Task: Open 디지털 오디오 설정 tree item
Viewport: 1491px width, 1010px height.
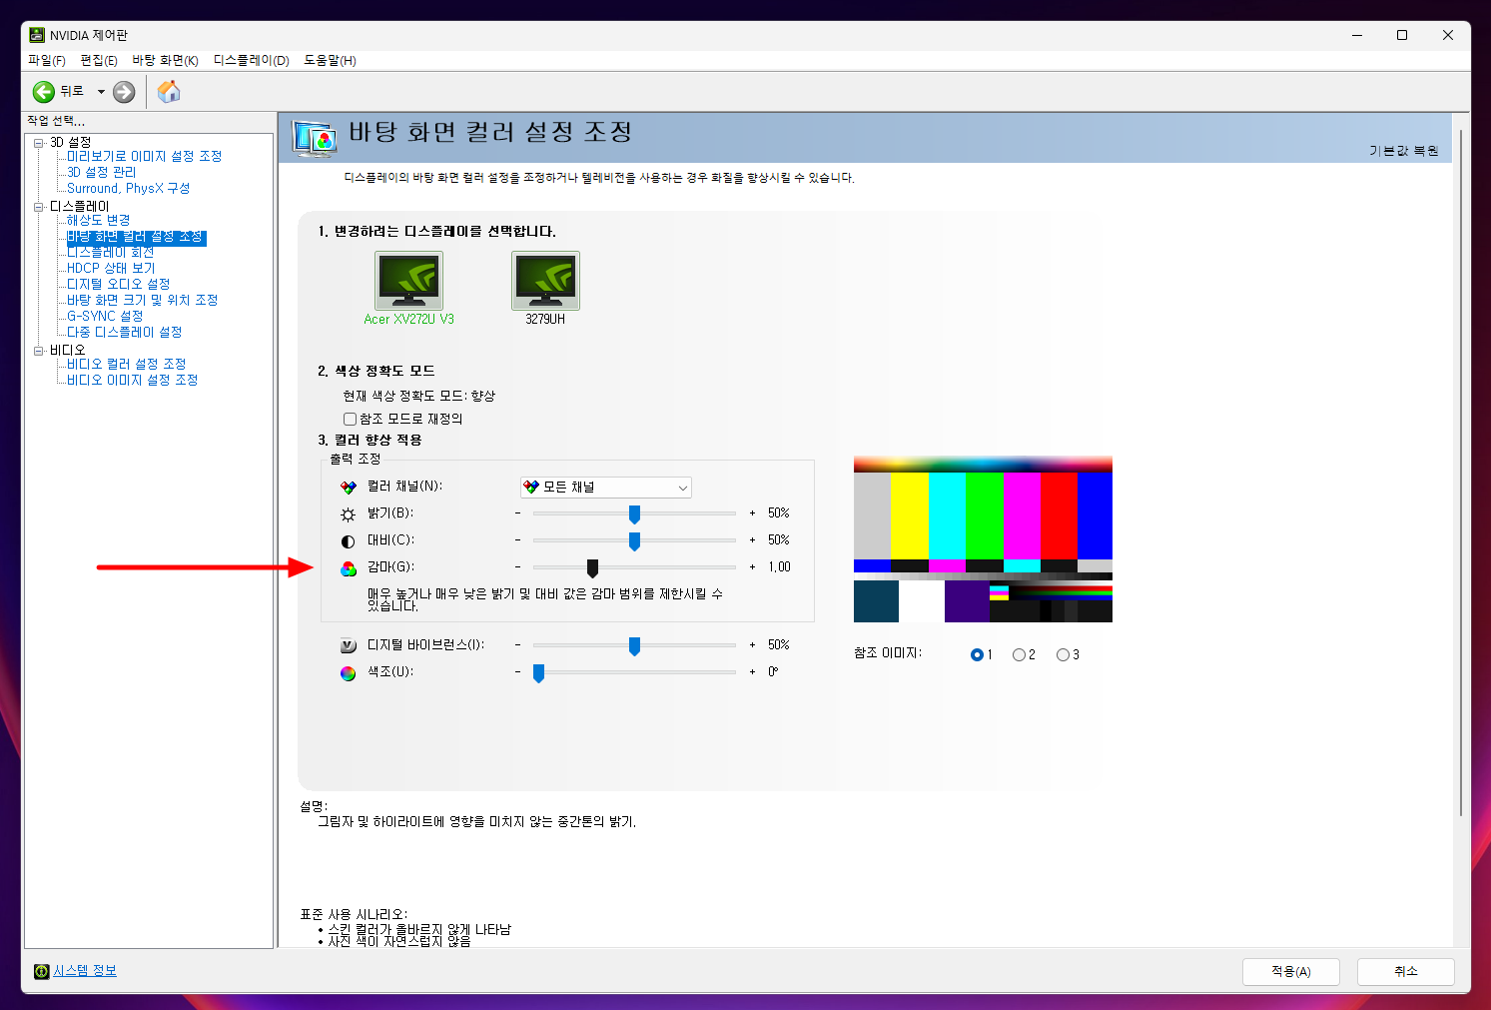Action: tap(119, 285)
